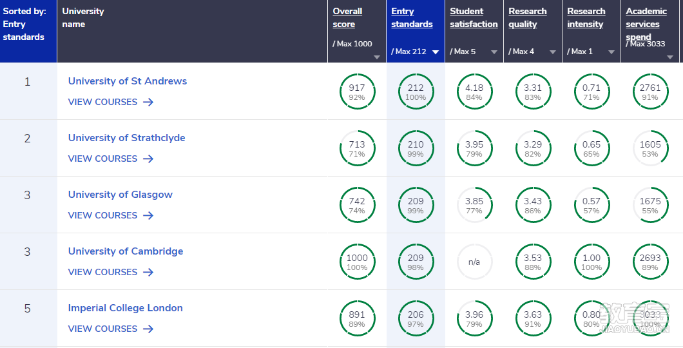Click VIEW COURSES under University of Strathclyde
Screen dimensions: 683x348
point(102,159)
